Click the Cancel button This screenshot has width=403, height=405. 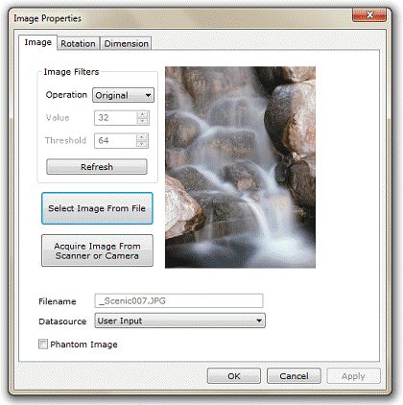[294, 376]
